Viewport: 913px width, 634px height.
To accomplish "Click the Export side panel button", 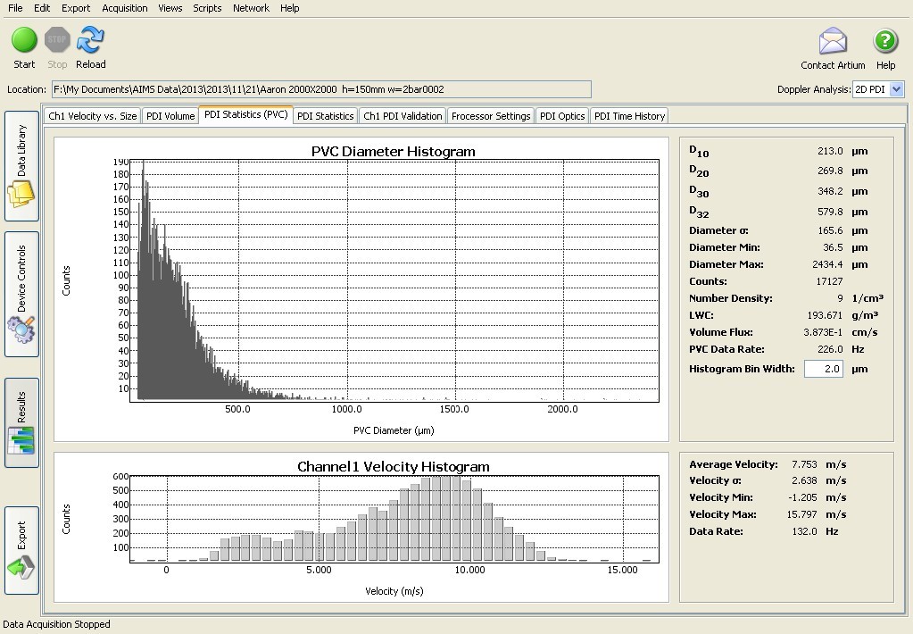I will (21, 550).
